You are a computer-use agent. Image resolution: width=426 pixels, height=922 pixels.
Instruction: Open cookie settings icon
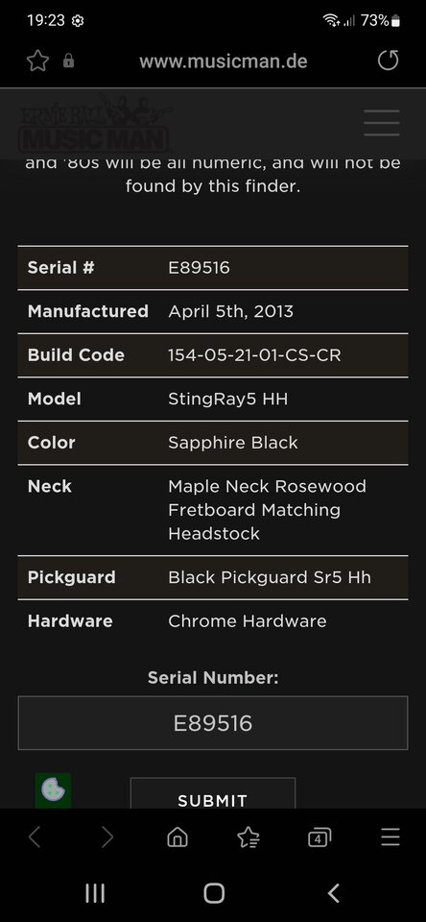coord(53,789)
